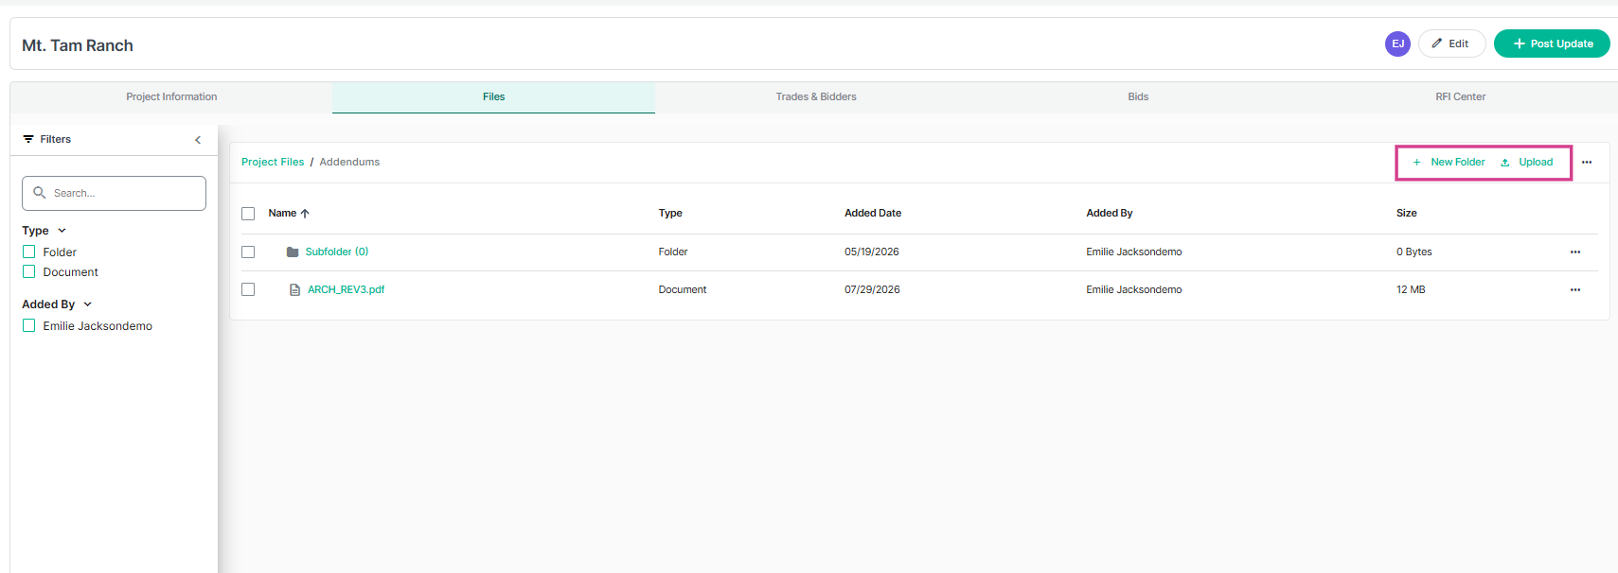Click the search magnifier icon
1618x573 pixels.
click(x=40, y=193)
